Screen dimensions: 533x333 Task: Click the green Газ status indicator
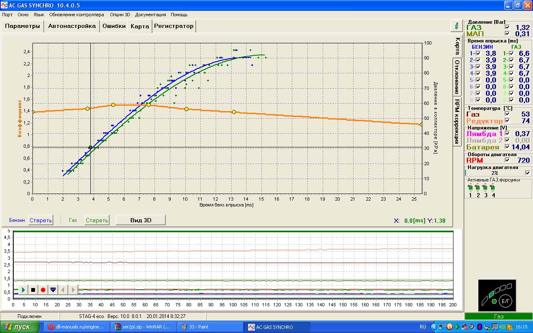click(x=498, y=316)
